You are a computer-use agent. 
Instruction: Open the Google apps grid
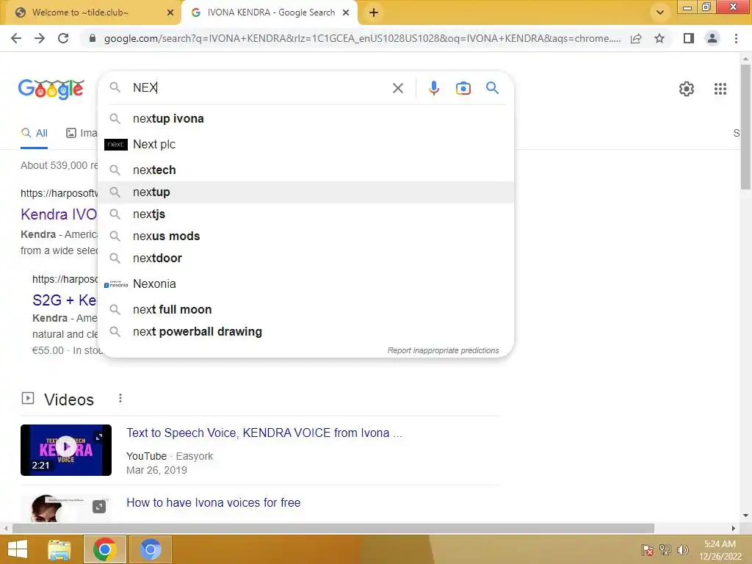click(720, 89)
